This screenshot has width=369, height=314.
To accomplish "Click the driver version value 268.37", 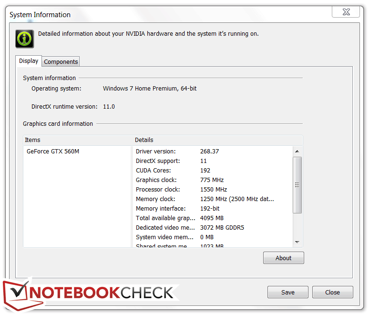I will 209,151.
